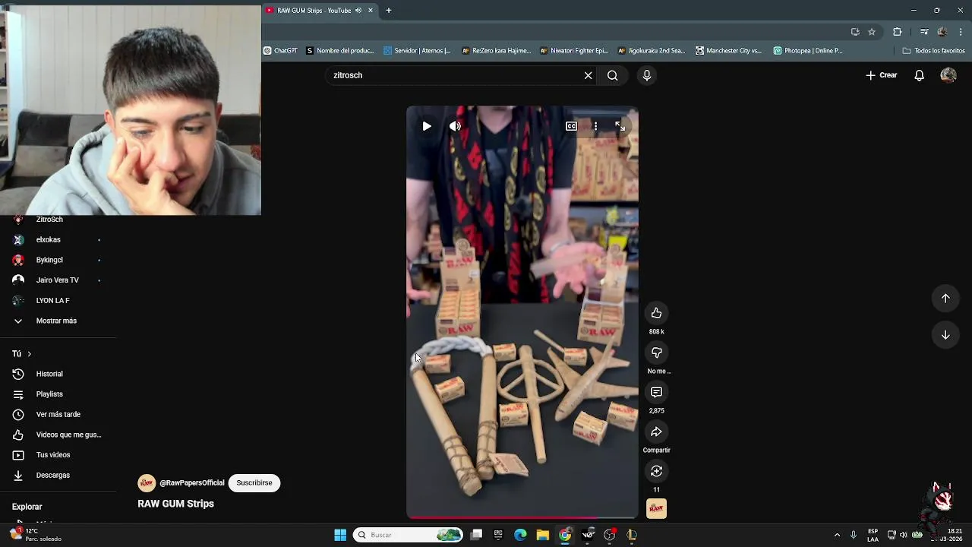
Task: Open the Photopea bookmark
Action: (808, 51)
